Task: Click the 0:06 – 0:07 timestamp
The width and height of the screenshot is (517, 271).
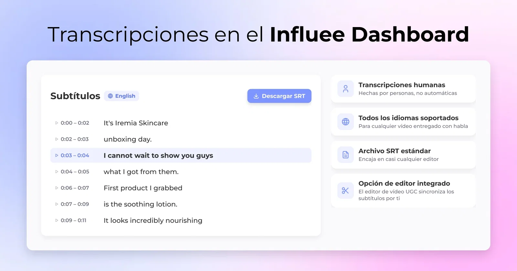Action: pyautogui.click(x=75, y=188)
